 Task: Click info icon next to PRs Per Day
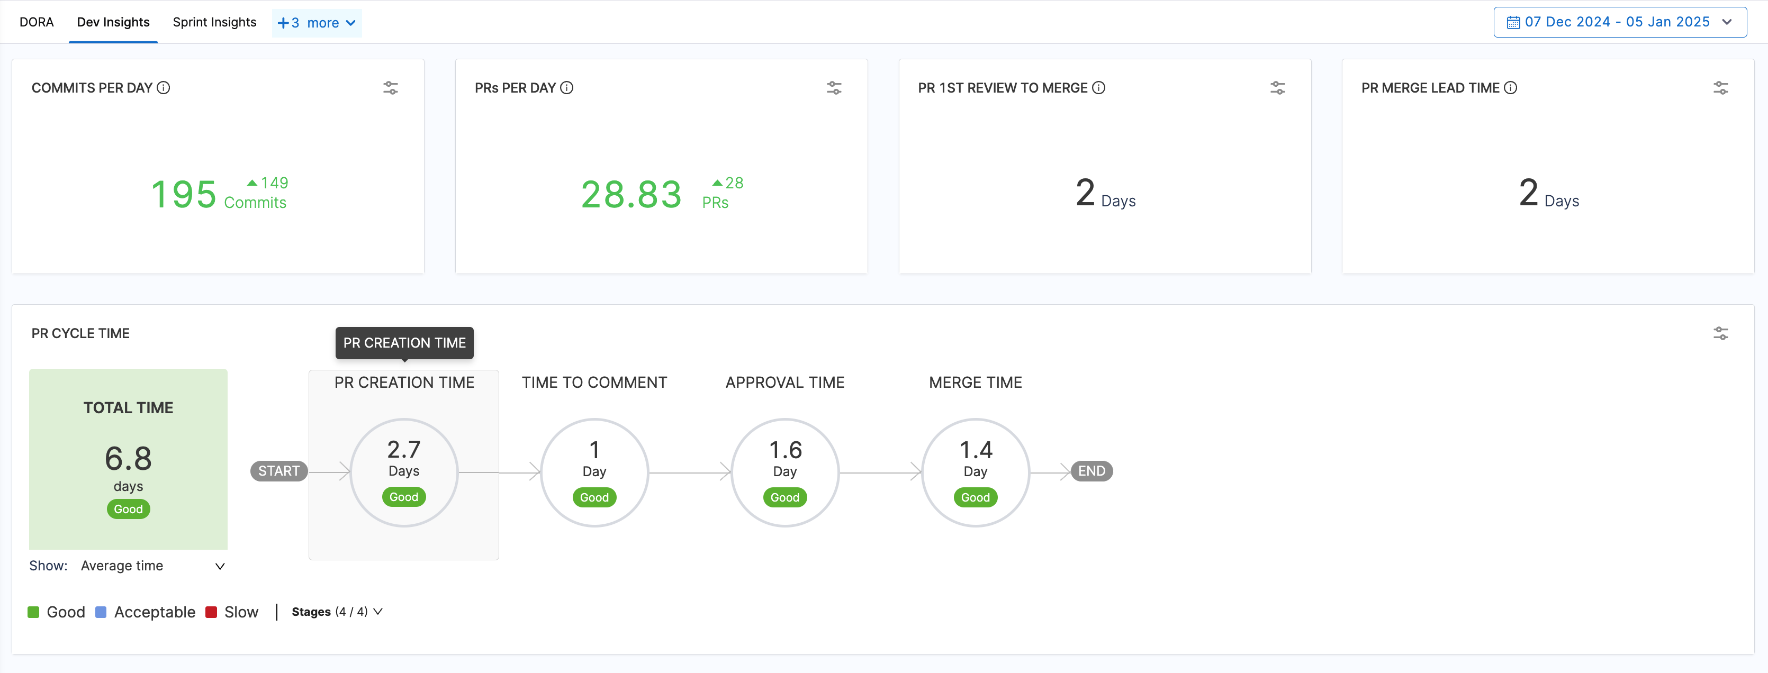(x=566, y=88)
